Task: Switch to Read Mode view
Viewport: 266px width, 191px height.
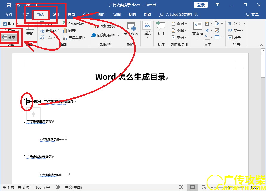Action: [x=181, y=187]
